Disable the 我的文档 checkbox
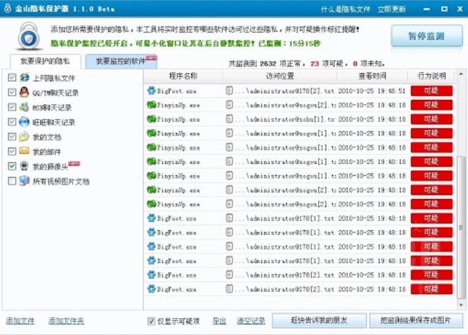Viewport: 468px width, 335px height. 12,137
